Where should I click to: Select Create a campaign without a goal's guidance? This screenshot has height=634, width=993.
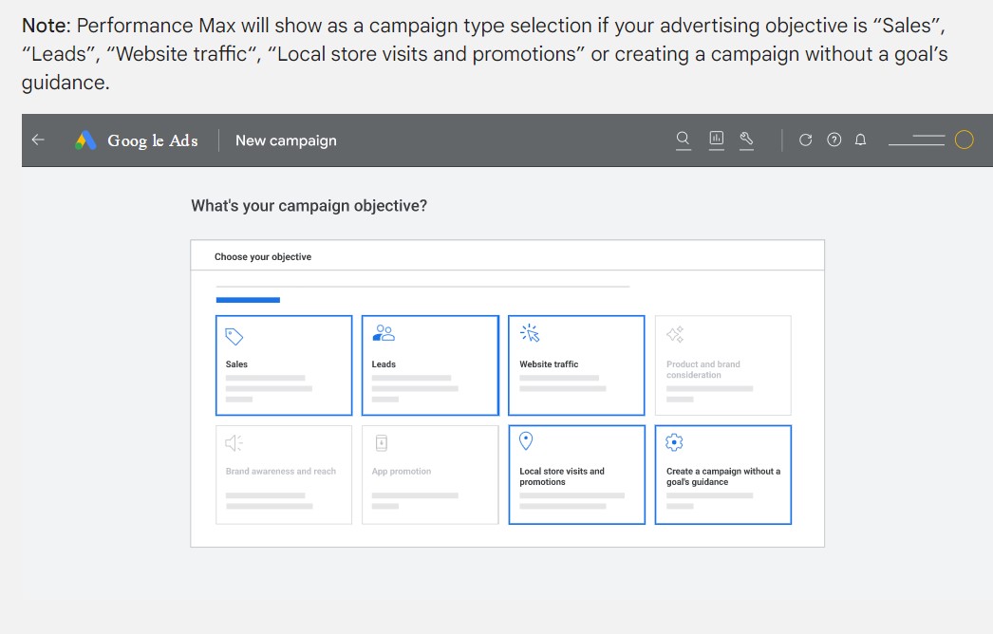tap(722, 475)
